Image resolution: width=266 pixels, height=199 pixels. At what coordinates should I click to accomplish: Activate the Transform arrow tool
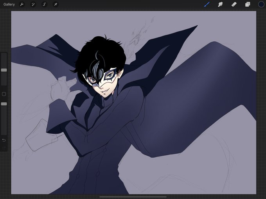pos(56,4)
